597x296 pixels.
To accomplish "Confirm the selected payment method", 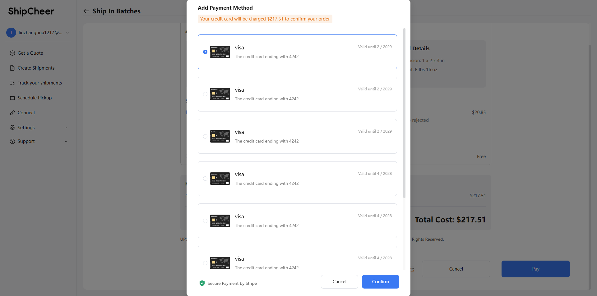I will [x=380, y=282].
